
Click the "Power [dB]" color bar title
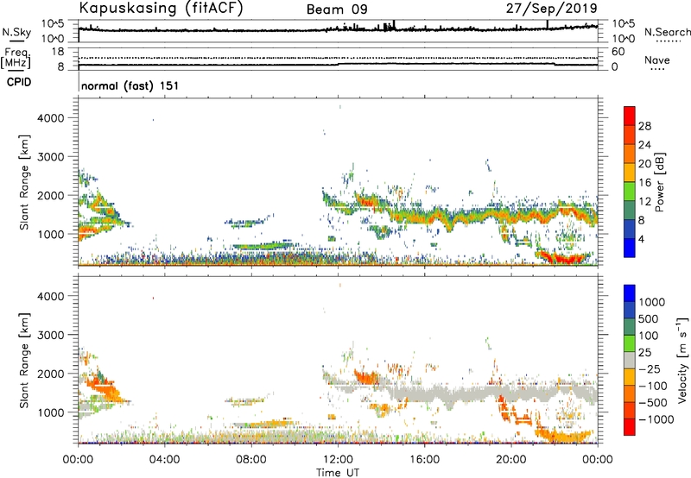pos(660,182)
